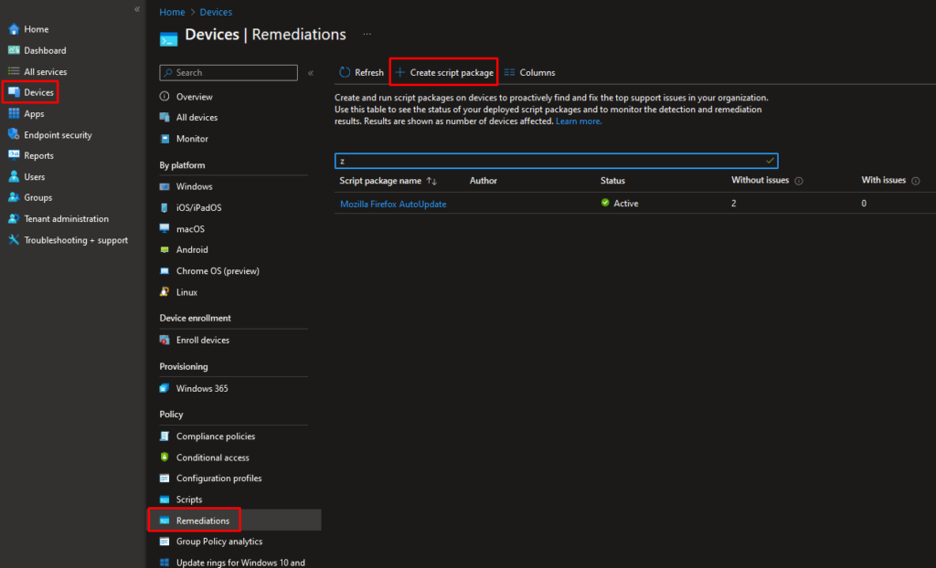Click the Compliance policies icon
This screenshot has height=568, width=936.
(165, 437)
